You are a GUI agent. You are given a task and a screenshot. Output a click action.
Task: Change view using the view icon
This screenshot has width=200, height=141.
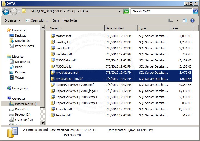point(171,20)
